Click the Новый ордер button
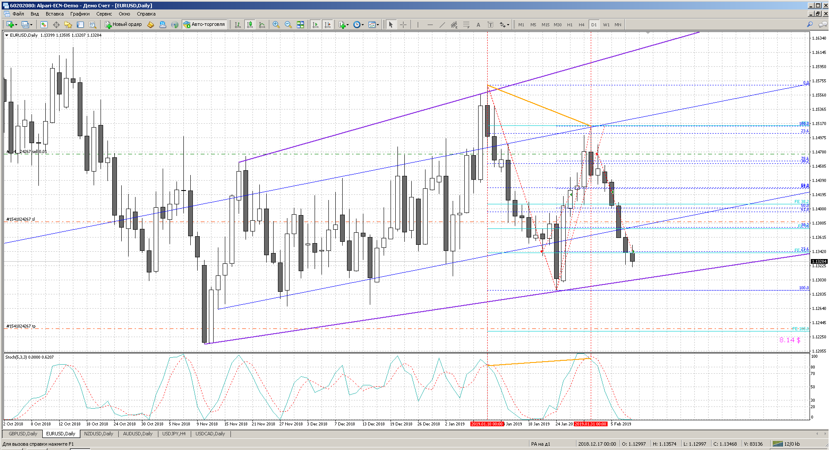 tap(123, 25)
